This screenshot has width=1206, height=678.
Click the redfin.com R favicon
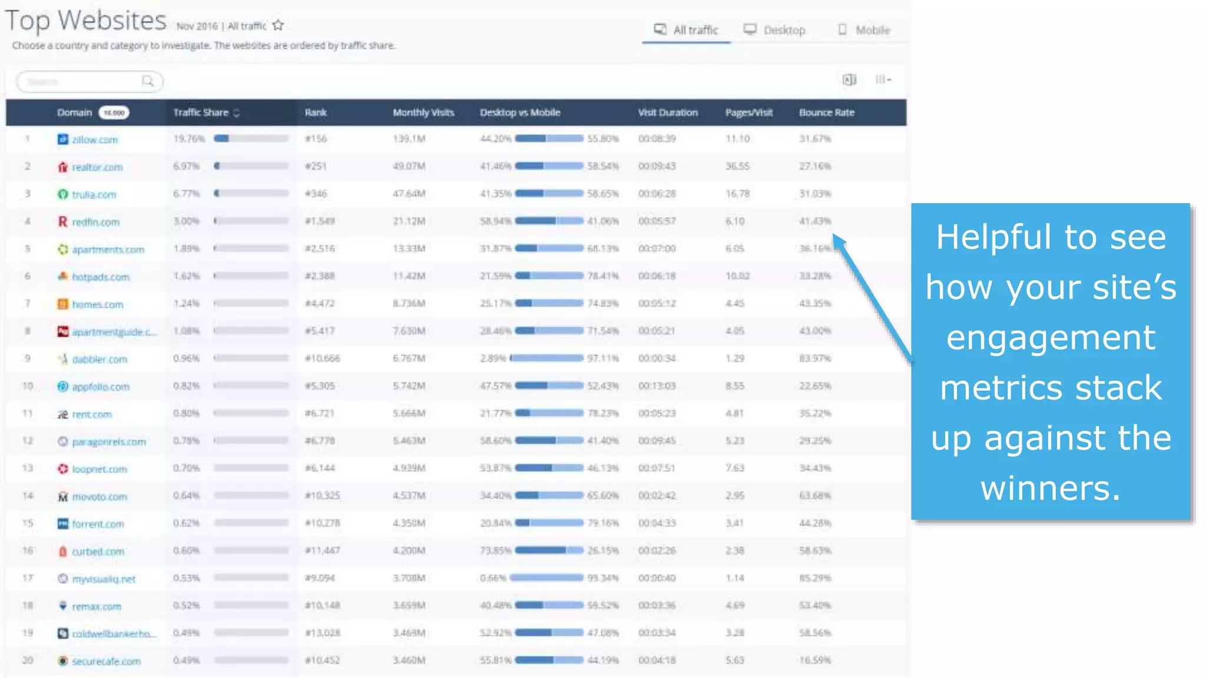pos(62,222)
